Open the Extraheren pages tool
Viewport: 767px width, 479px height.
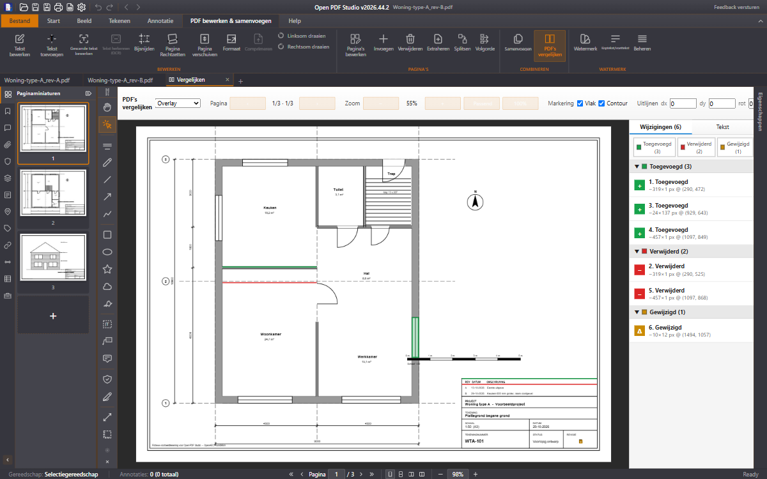[438, 43]
